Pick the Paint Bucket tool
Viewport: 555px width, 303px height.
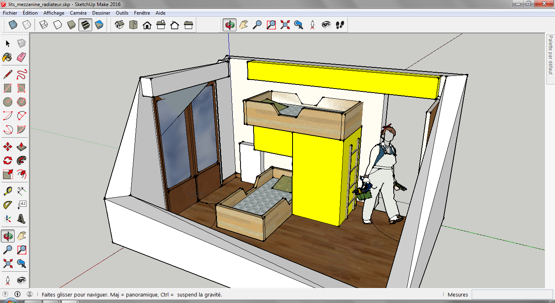tap(8, 57)
